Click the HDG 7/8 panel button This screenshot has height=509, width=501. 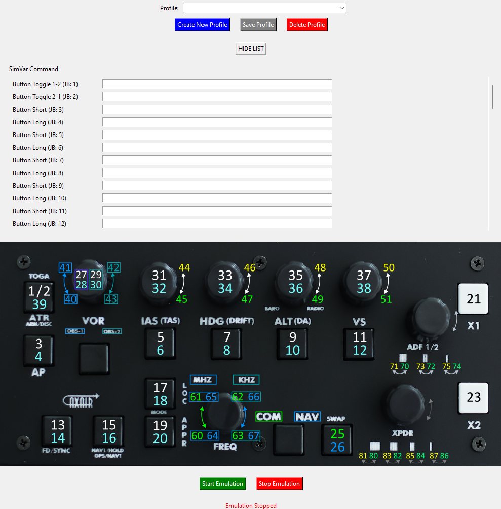227,344
